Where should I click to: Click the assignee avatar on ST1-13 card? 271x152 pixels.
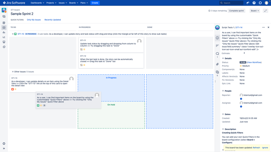click(71, 79)
